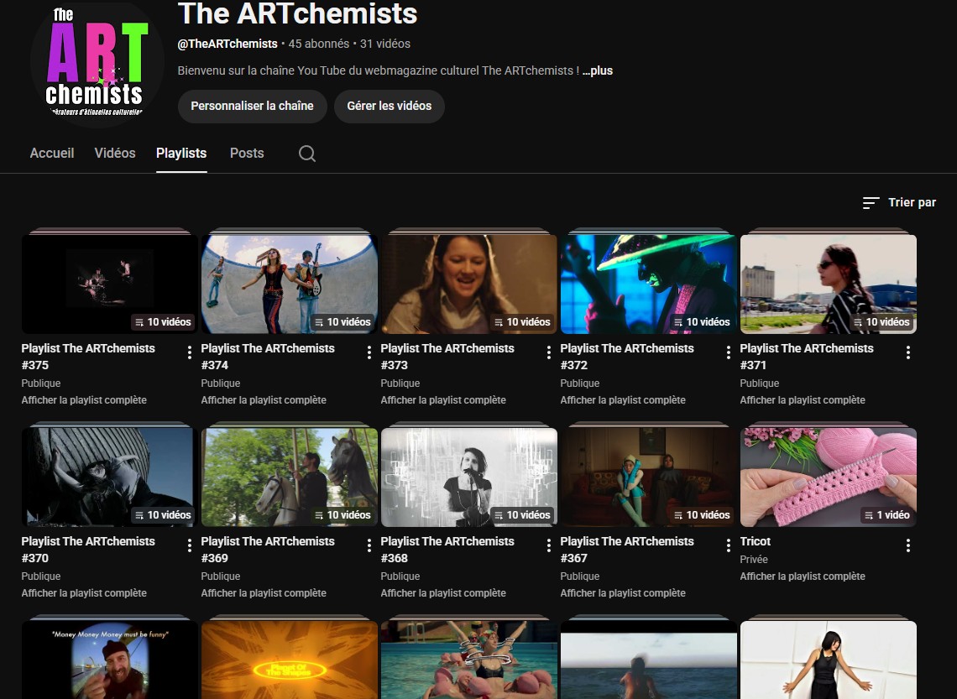This screenshot has height=699, width=957.
Task: Open the Money Money Money thumbnail
Action: pyautogui.click(x=109, y=660)
